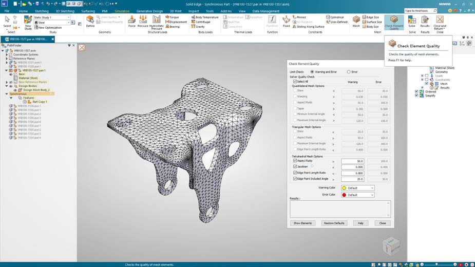This screenshot has width=475, height=267.
Task: Collapse the Synchronous tree node
Action: (6, 94)
